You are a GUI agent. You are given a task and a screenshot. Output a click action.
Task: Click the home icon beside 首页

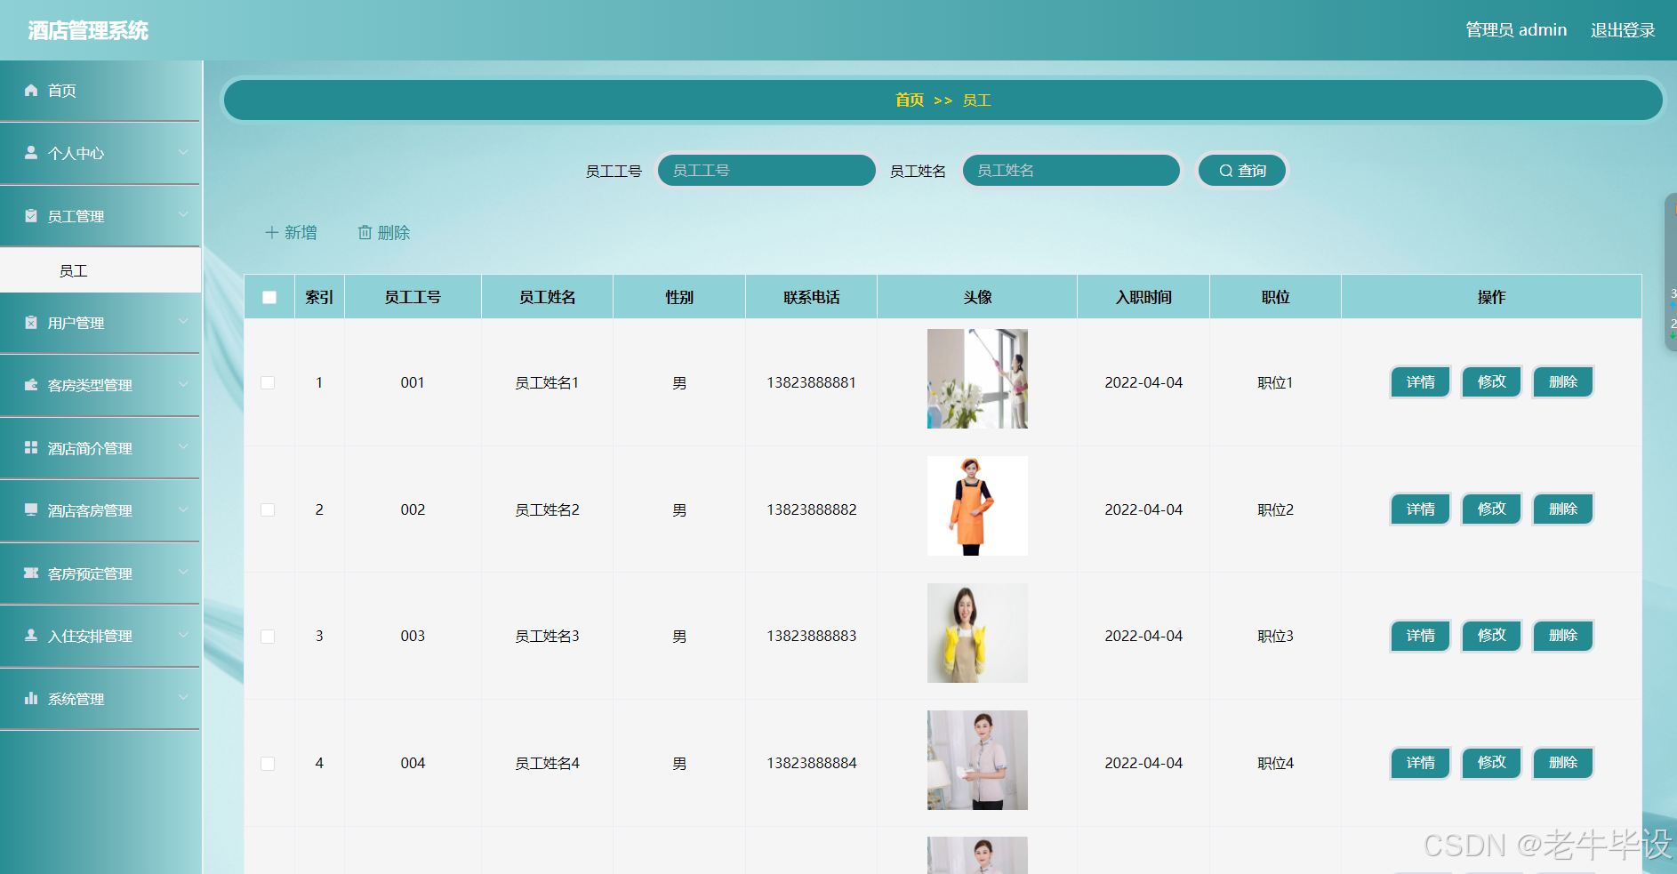31,90
